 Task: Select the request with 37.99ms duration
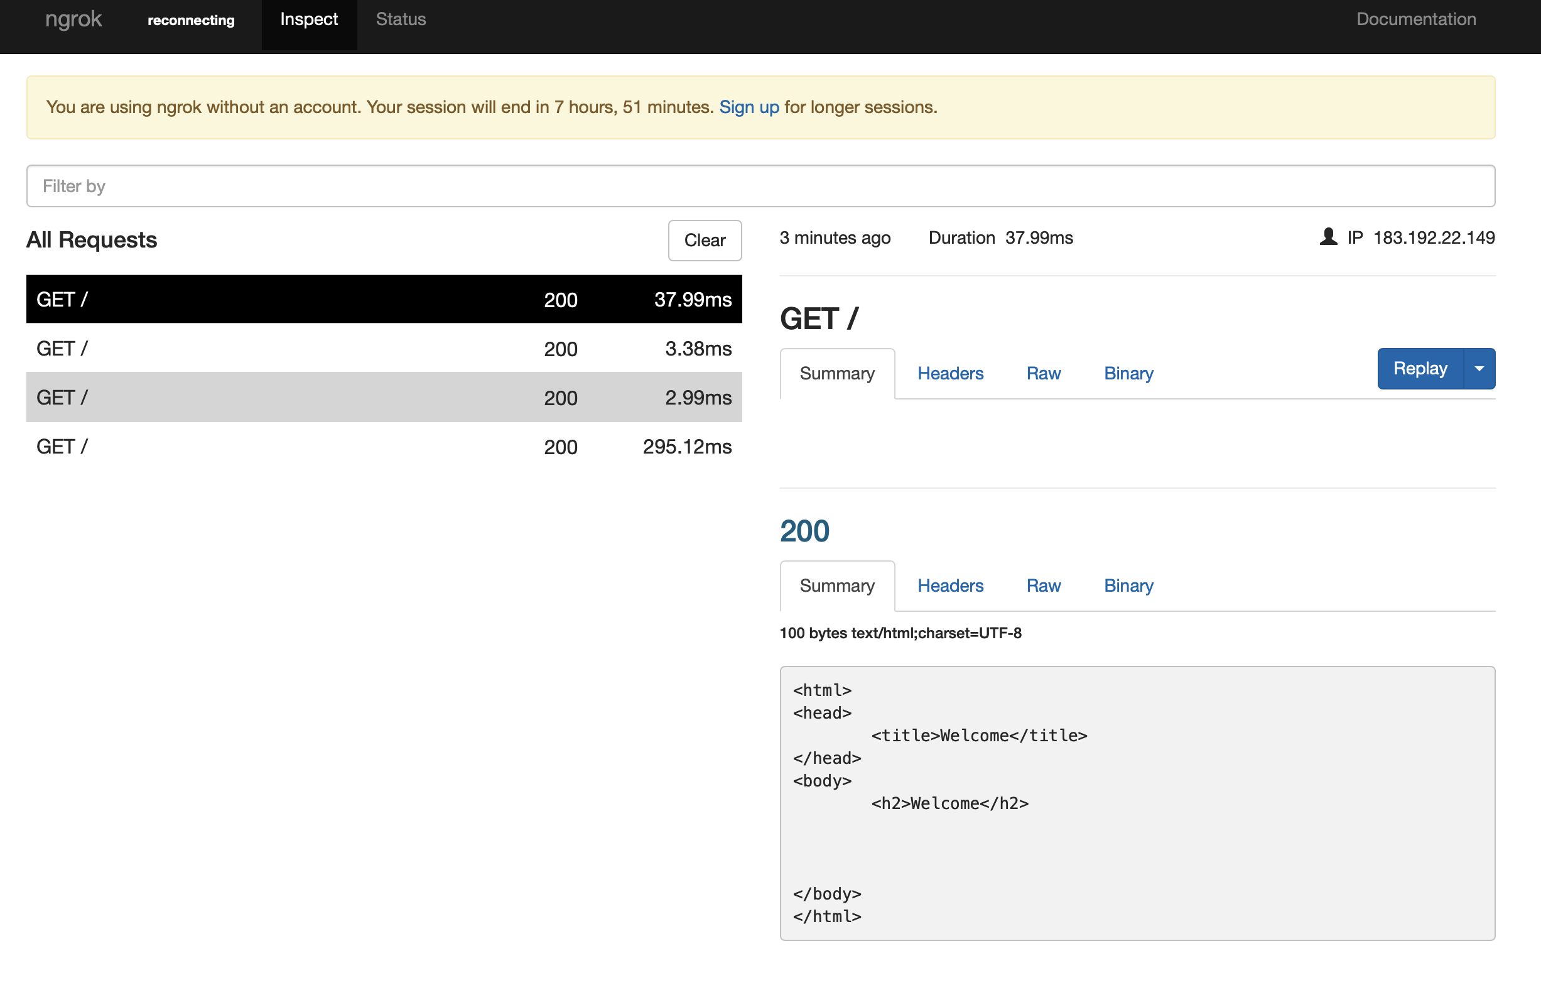[x=384, y=300]
